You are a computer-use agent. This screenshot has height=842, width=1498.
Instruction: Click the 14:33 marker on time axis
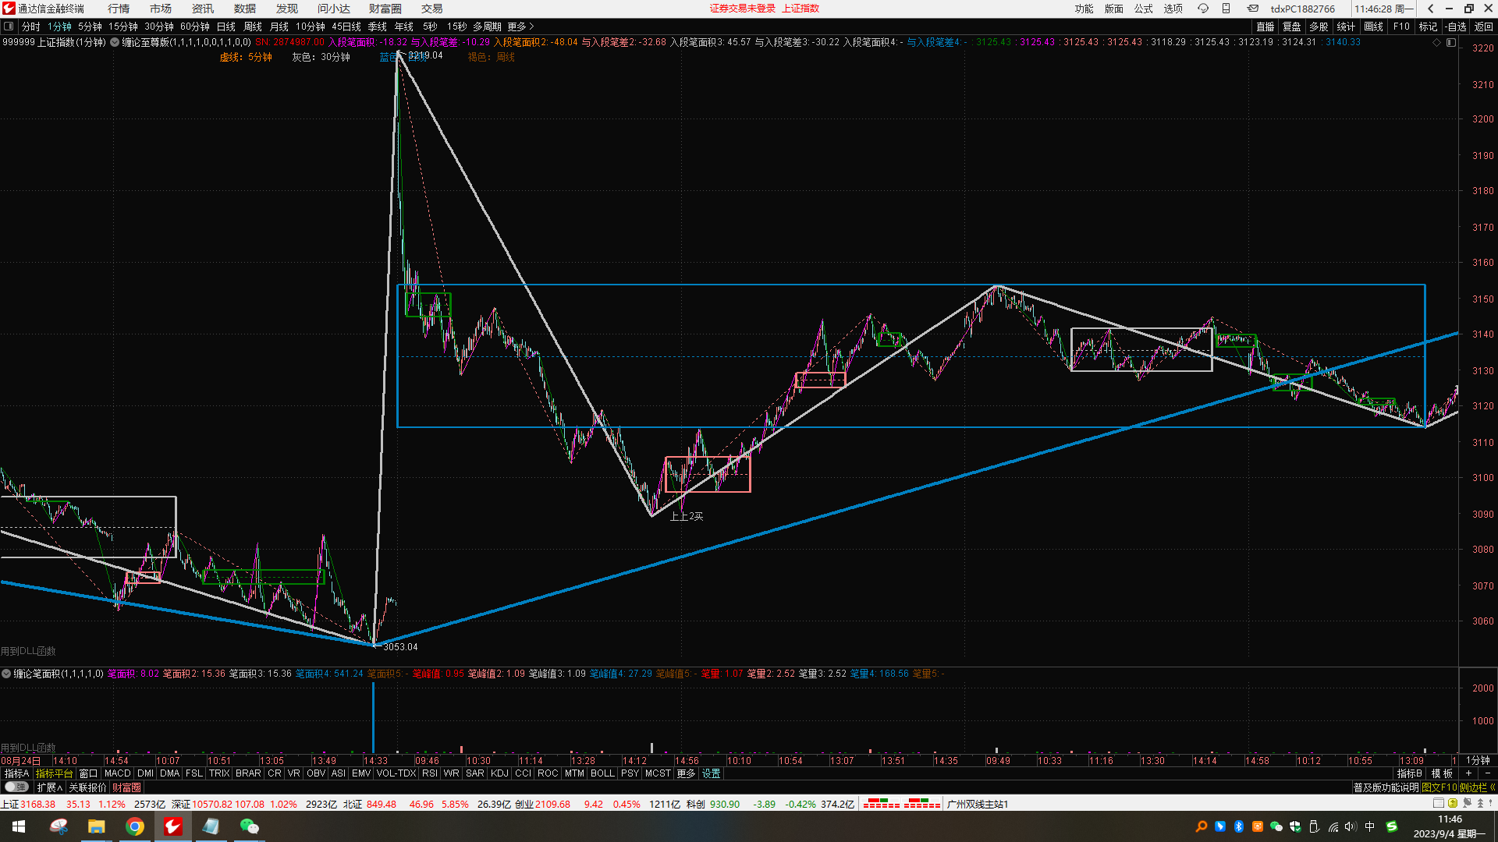(375, 760)
